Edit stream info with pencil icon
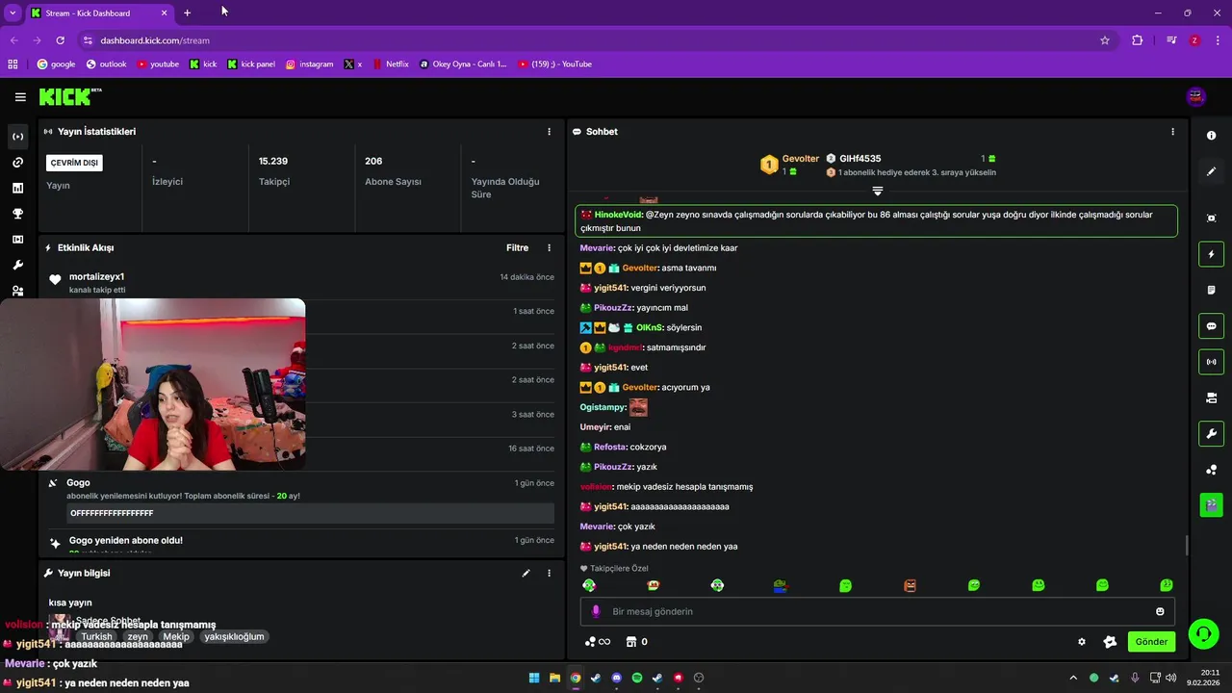 526,573
